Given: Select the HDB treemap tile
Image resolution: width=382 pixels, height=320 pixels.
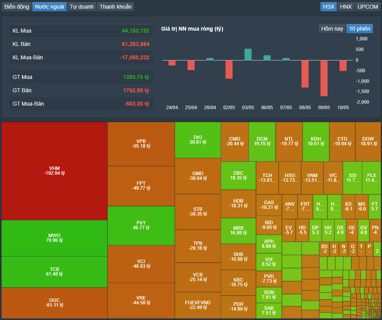Looking at the screenshot, I should [238, 203].
